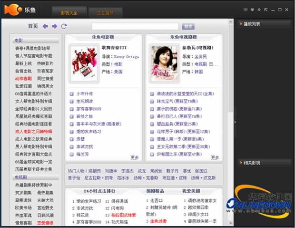This screenshot has width=295, height=228.
Task: Open TV link 暴打自己人 (更新至79集)
Action: click(x=179, y=116)
